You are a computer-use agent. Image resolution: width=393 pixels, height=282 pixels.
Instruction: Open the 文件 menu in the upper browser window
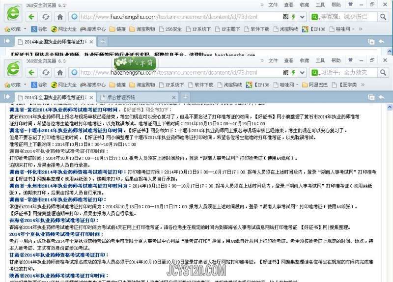273,4
